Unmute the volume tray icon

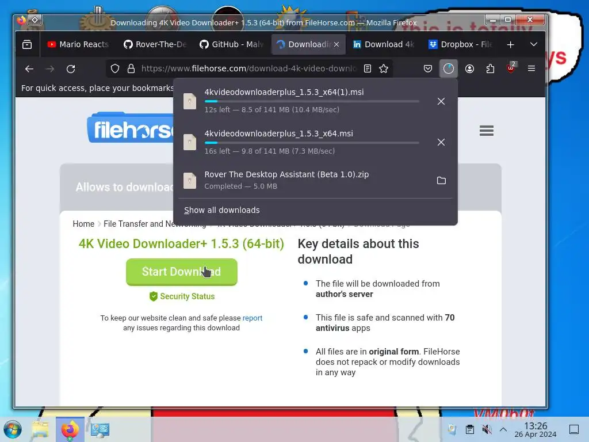click(x=487, y=429)
